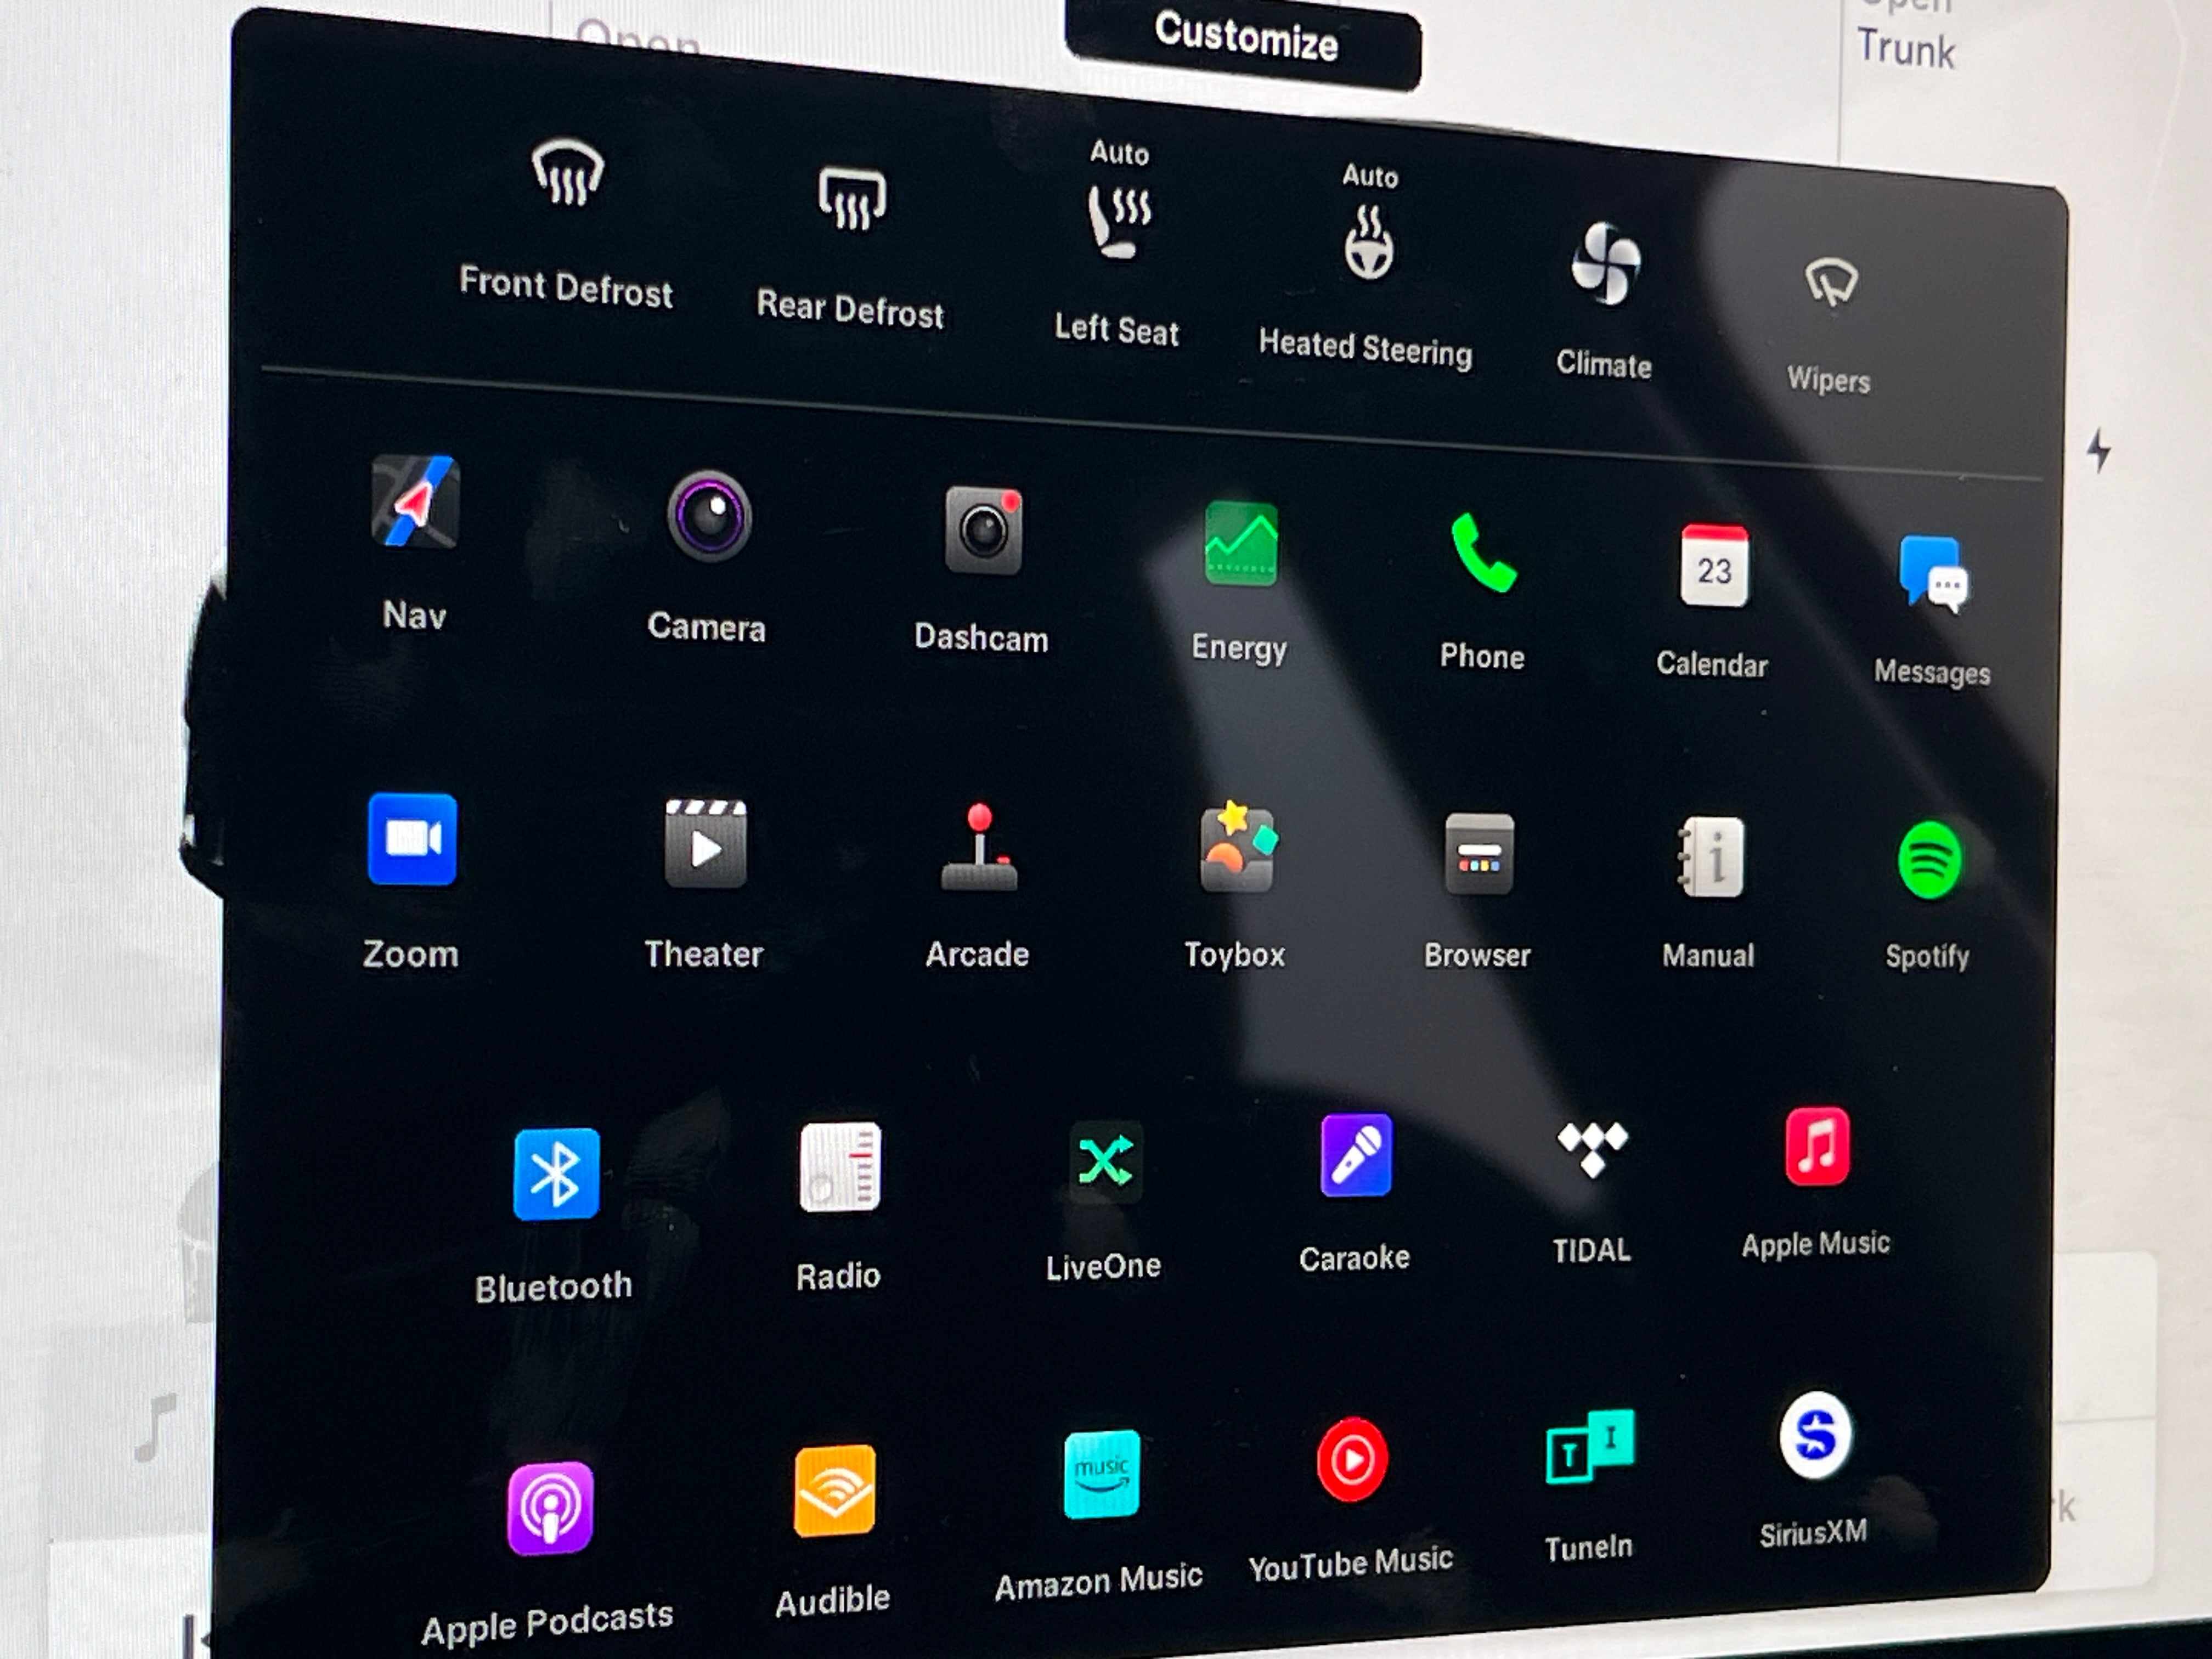Screen dimensions: 2212x1659
Task: Launch SiriusXM
Action: (x=1816, y=1434)
